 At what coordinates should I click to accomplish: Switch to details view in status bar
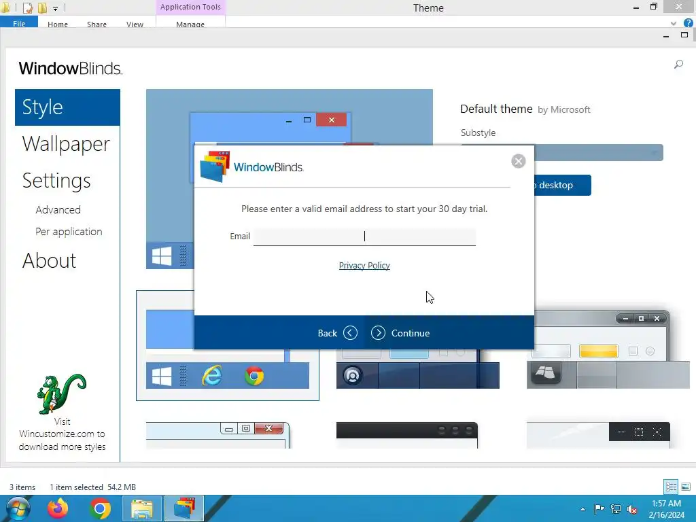[671, 487]
